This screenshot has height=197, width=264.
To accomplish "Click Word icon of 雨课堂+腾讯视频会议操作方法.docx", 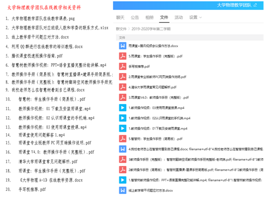I will tap(123, 46).
